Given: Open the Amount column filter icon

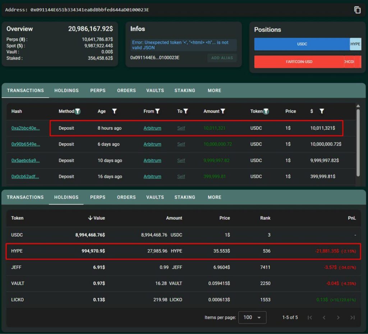Looking at the screenshot, I should coord(223,111).
